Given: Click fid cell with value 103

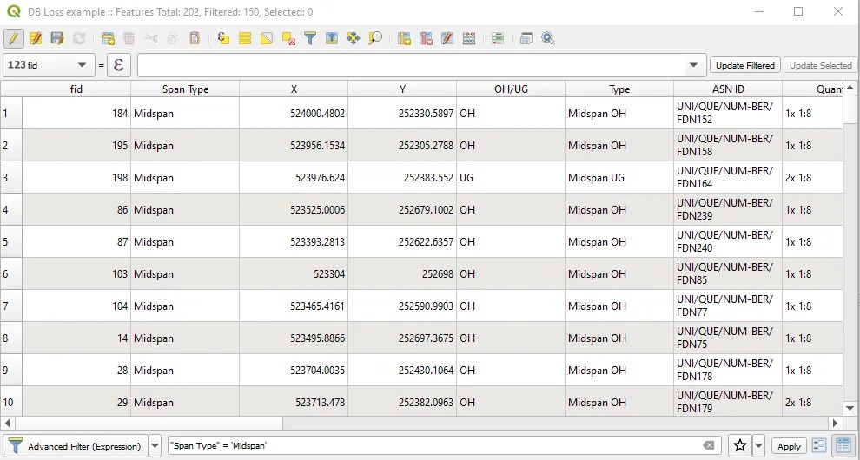Looking at the screenshot, I should pos(76,273).
